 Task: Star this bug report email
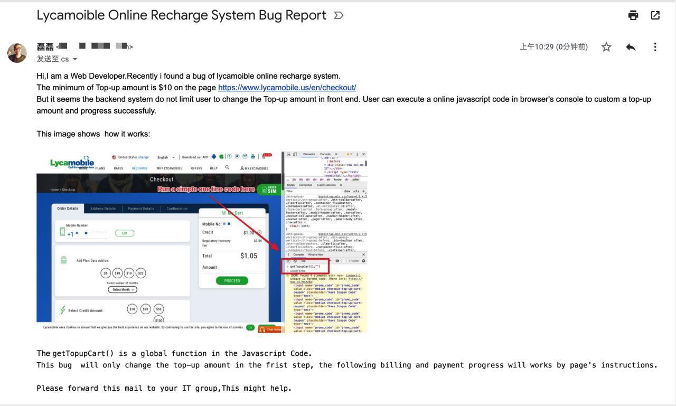pyautogui.click(x=606, y=47)
